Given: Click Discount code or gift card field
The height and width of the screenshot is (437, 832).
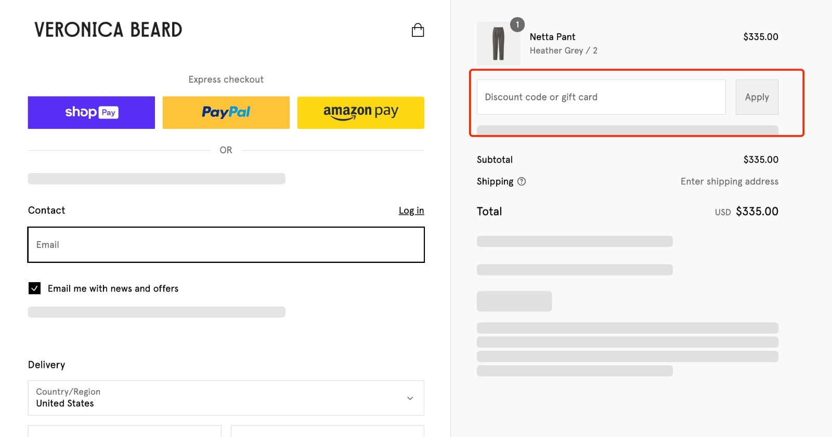Looking at the screenshot, I should coord(601,97).
